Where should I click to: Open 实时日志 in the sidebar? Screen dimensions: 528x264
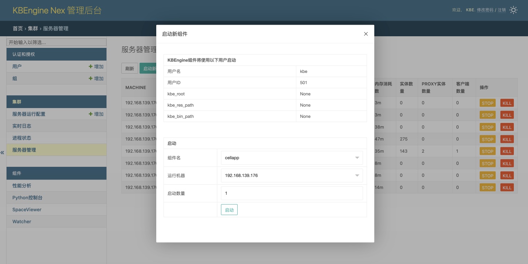[22, 126]
